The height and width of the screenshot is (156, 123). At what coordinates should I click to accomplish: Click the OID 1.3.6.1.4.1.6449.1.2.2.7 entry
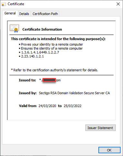[x=40, y=52]
